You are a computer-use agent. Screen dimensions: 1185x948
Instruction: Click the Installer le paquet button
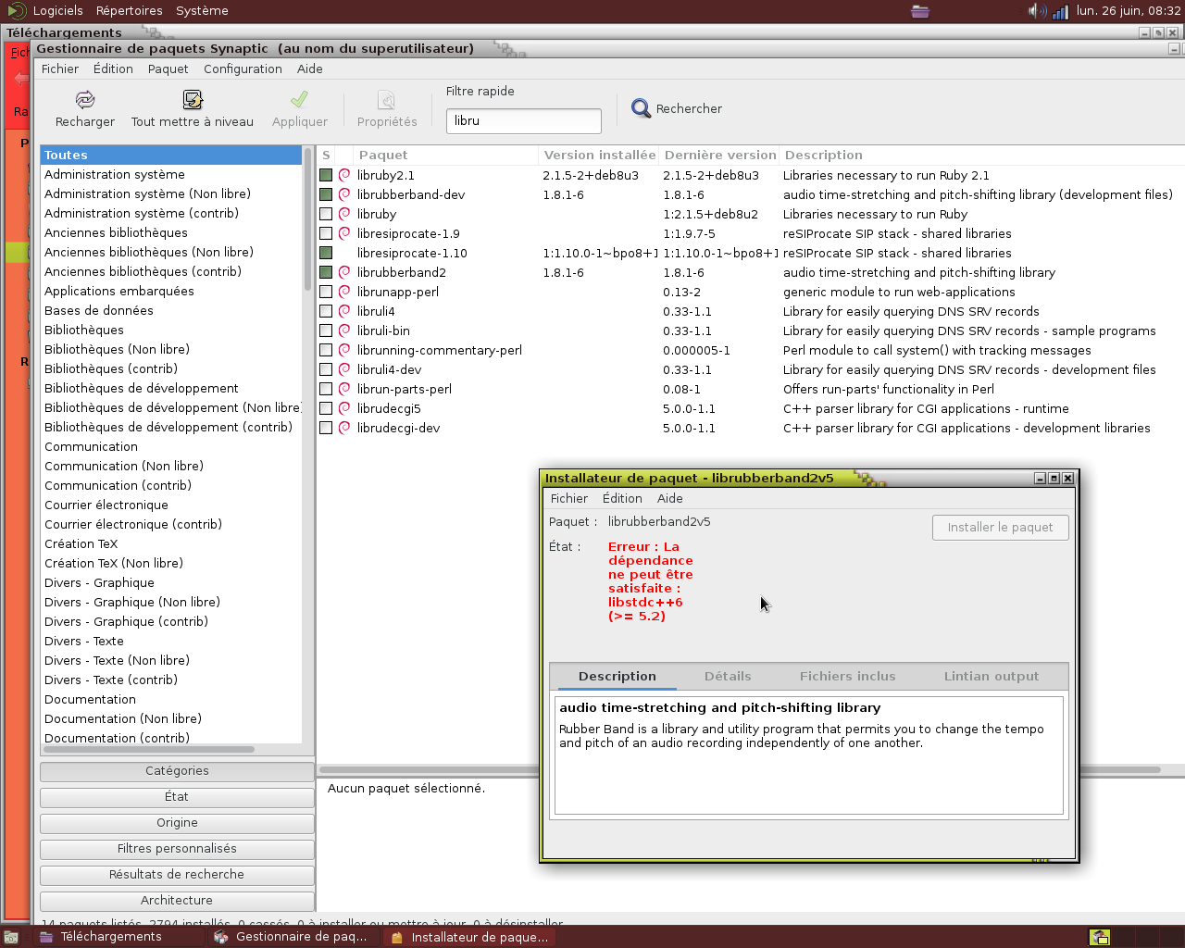point(1000,527)
